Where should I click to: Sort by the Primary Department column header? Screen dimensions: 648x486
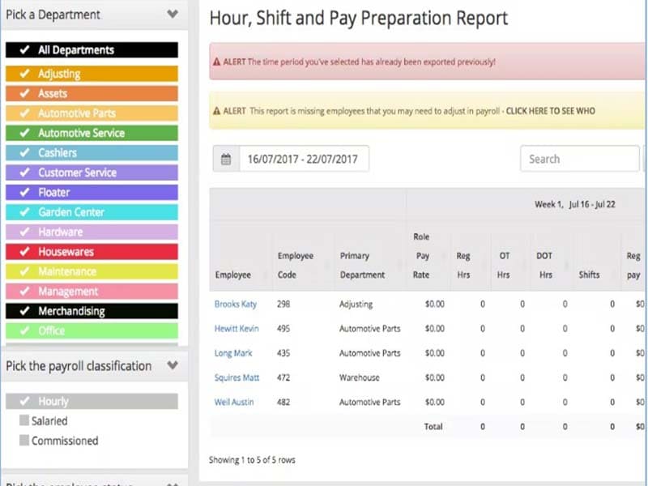click(x=362, y=265)
